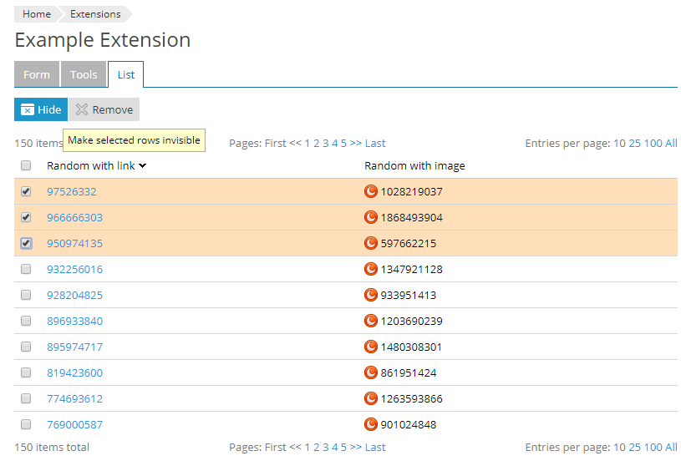Click orange icon beside 1028219037

click(x=371, y=191)
